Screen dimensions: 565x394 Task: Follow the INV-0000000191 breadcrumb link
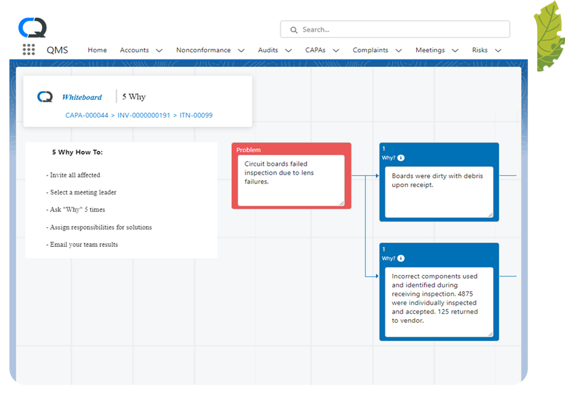tap(143, 116)
